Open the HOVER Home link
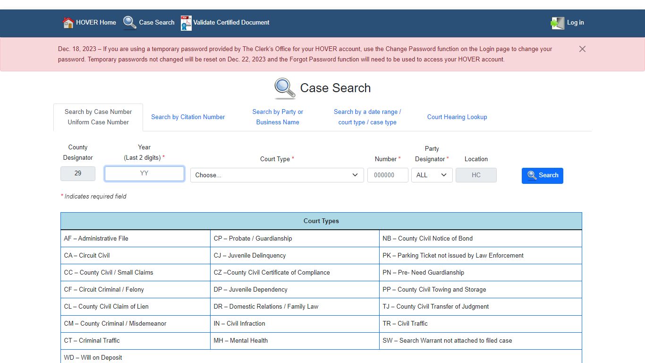The width and height of the screenshot is (645, 363). [x=96, y=22]
